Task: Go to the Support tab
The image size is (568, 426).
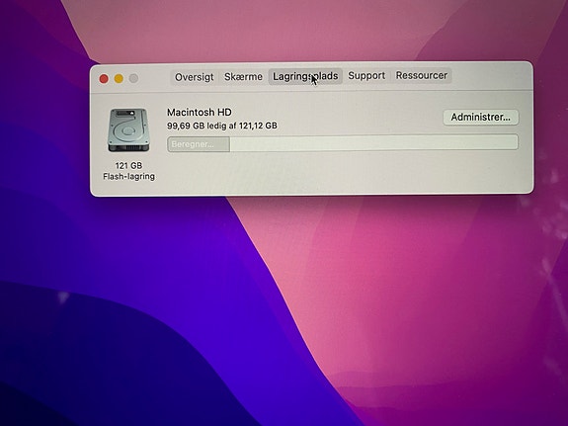Action: (366, 76)
